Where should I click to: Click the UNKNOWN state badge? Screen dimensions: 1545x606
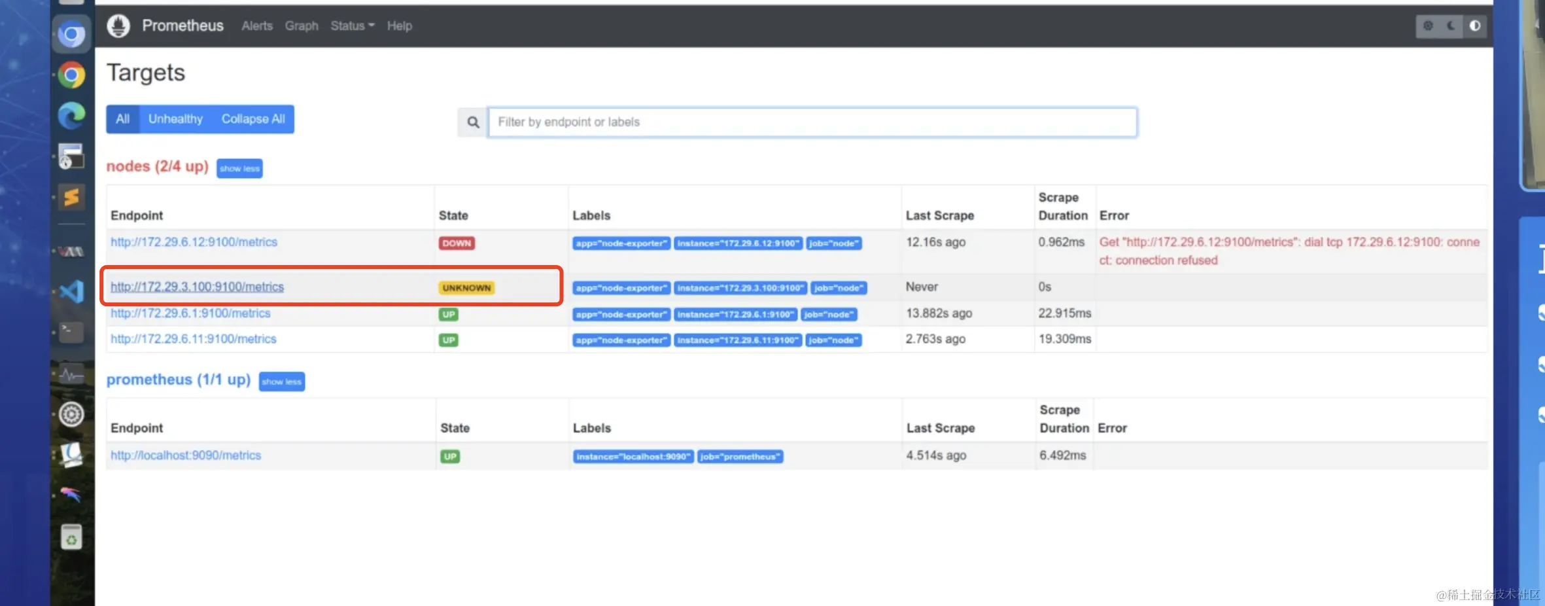[466, 288]
